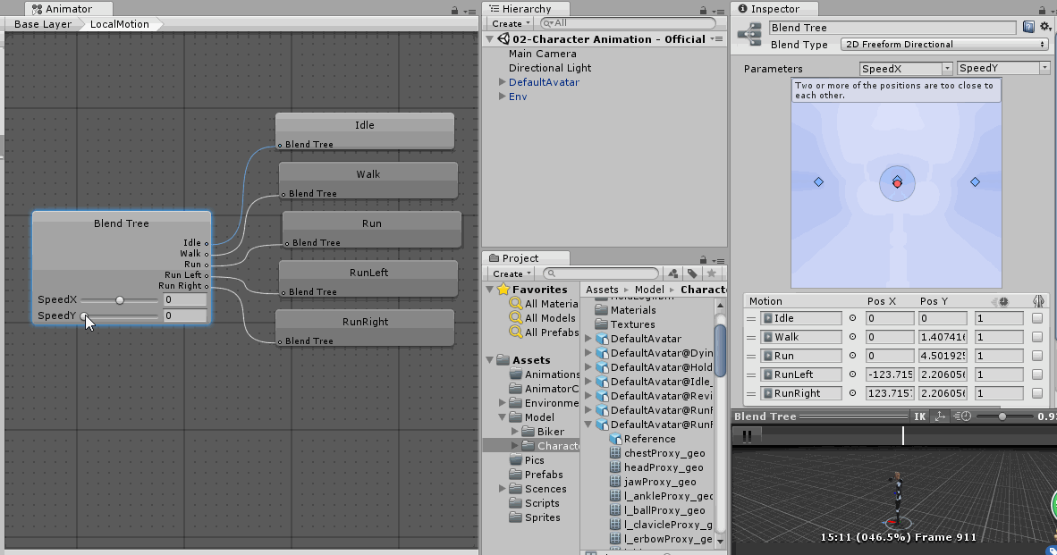Open the SpeedX parameter dropdown
1057x555 pixels.
tap(905, 68)
